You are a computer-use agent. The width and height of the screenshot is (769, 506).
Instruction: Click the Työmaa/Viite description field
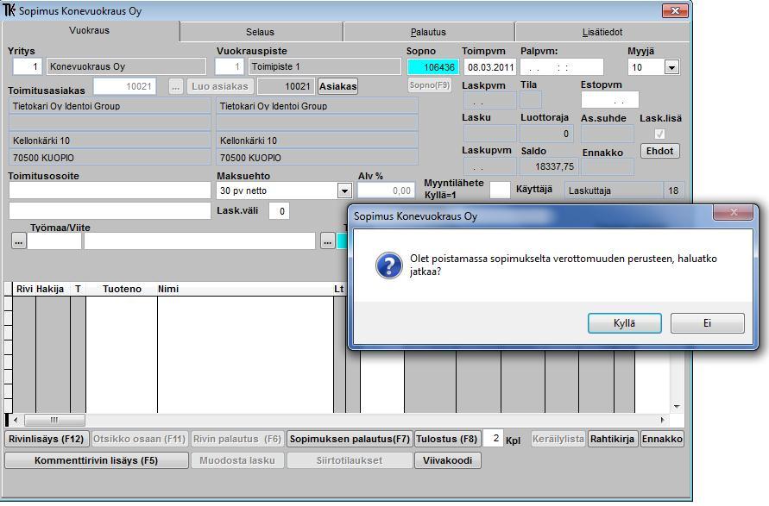[199, 241]
